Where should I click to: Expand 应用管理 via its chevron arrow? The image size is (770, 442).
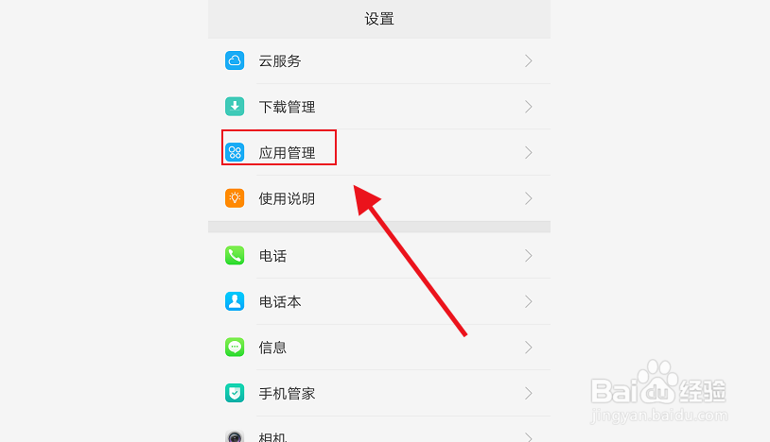(x=529, y=152)
